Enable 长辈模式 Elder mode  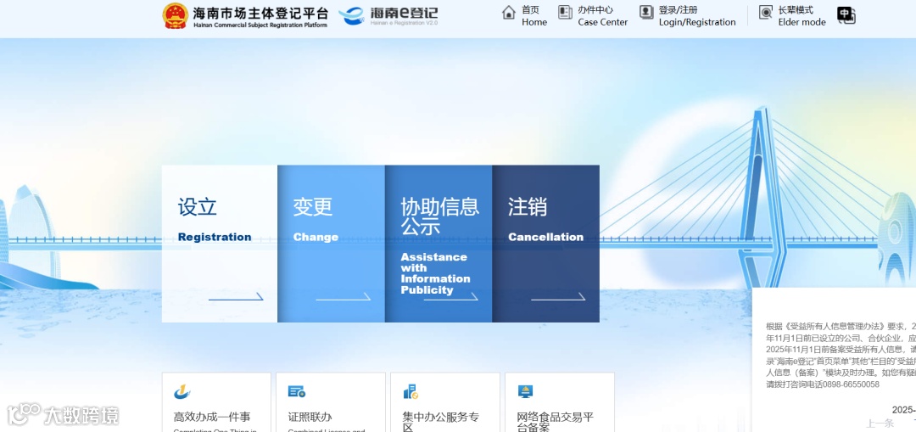coord(792,16)
